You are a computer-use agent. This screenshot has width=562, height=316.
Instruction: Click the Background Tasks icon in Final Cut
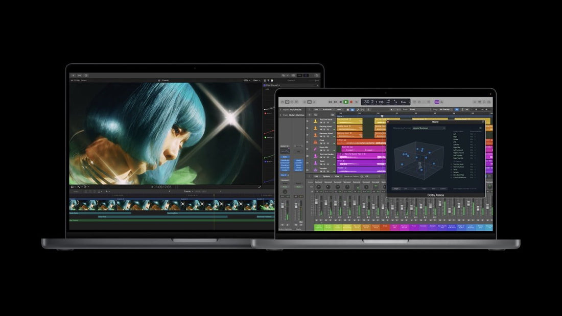[86, 75]
